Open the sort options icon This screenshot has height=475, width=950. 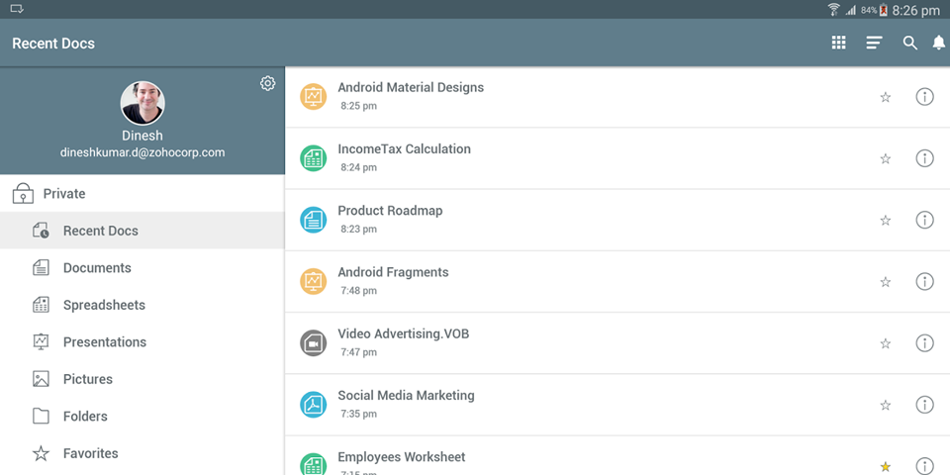[874, 43]
